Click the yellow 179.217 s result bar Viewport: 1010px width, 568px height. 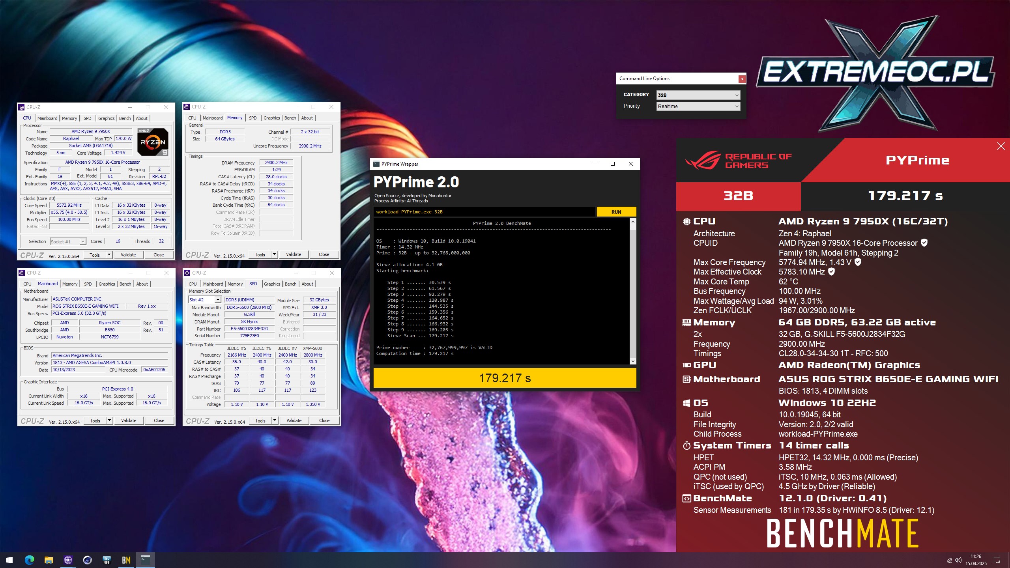[505, 378]
